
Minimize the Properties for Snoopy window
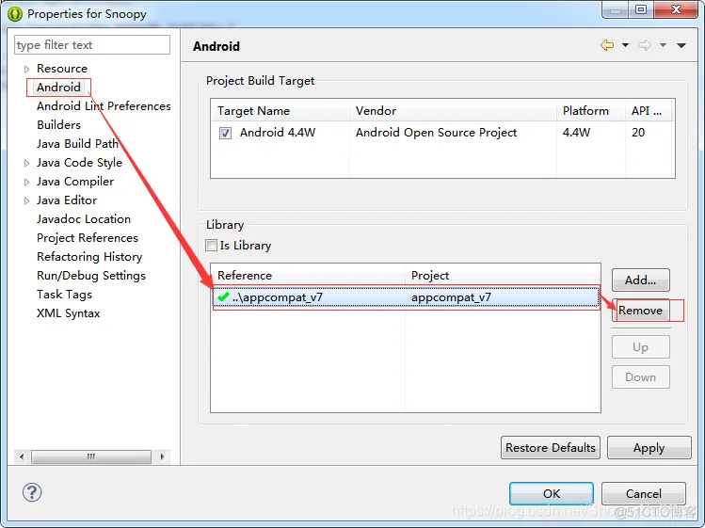tap(616, 10)
